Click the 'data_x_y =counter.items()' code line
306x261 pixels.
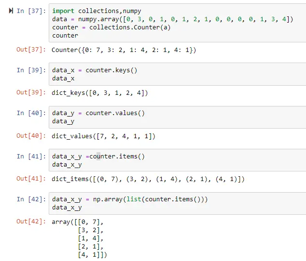pyautogui.click(x=98, y=157)
